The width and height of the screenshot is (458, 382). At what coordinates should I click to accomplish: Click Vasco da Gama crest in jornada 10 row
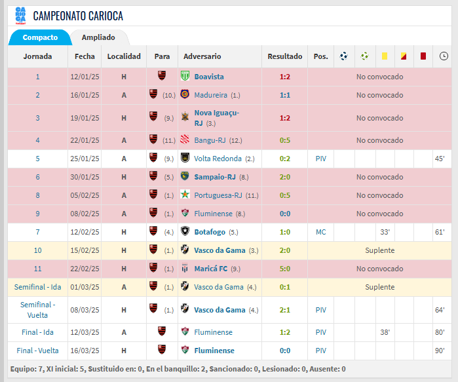[185, 250]
